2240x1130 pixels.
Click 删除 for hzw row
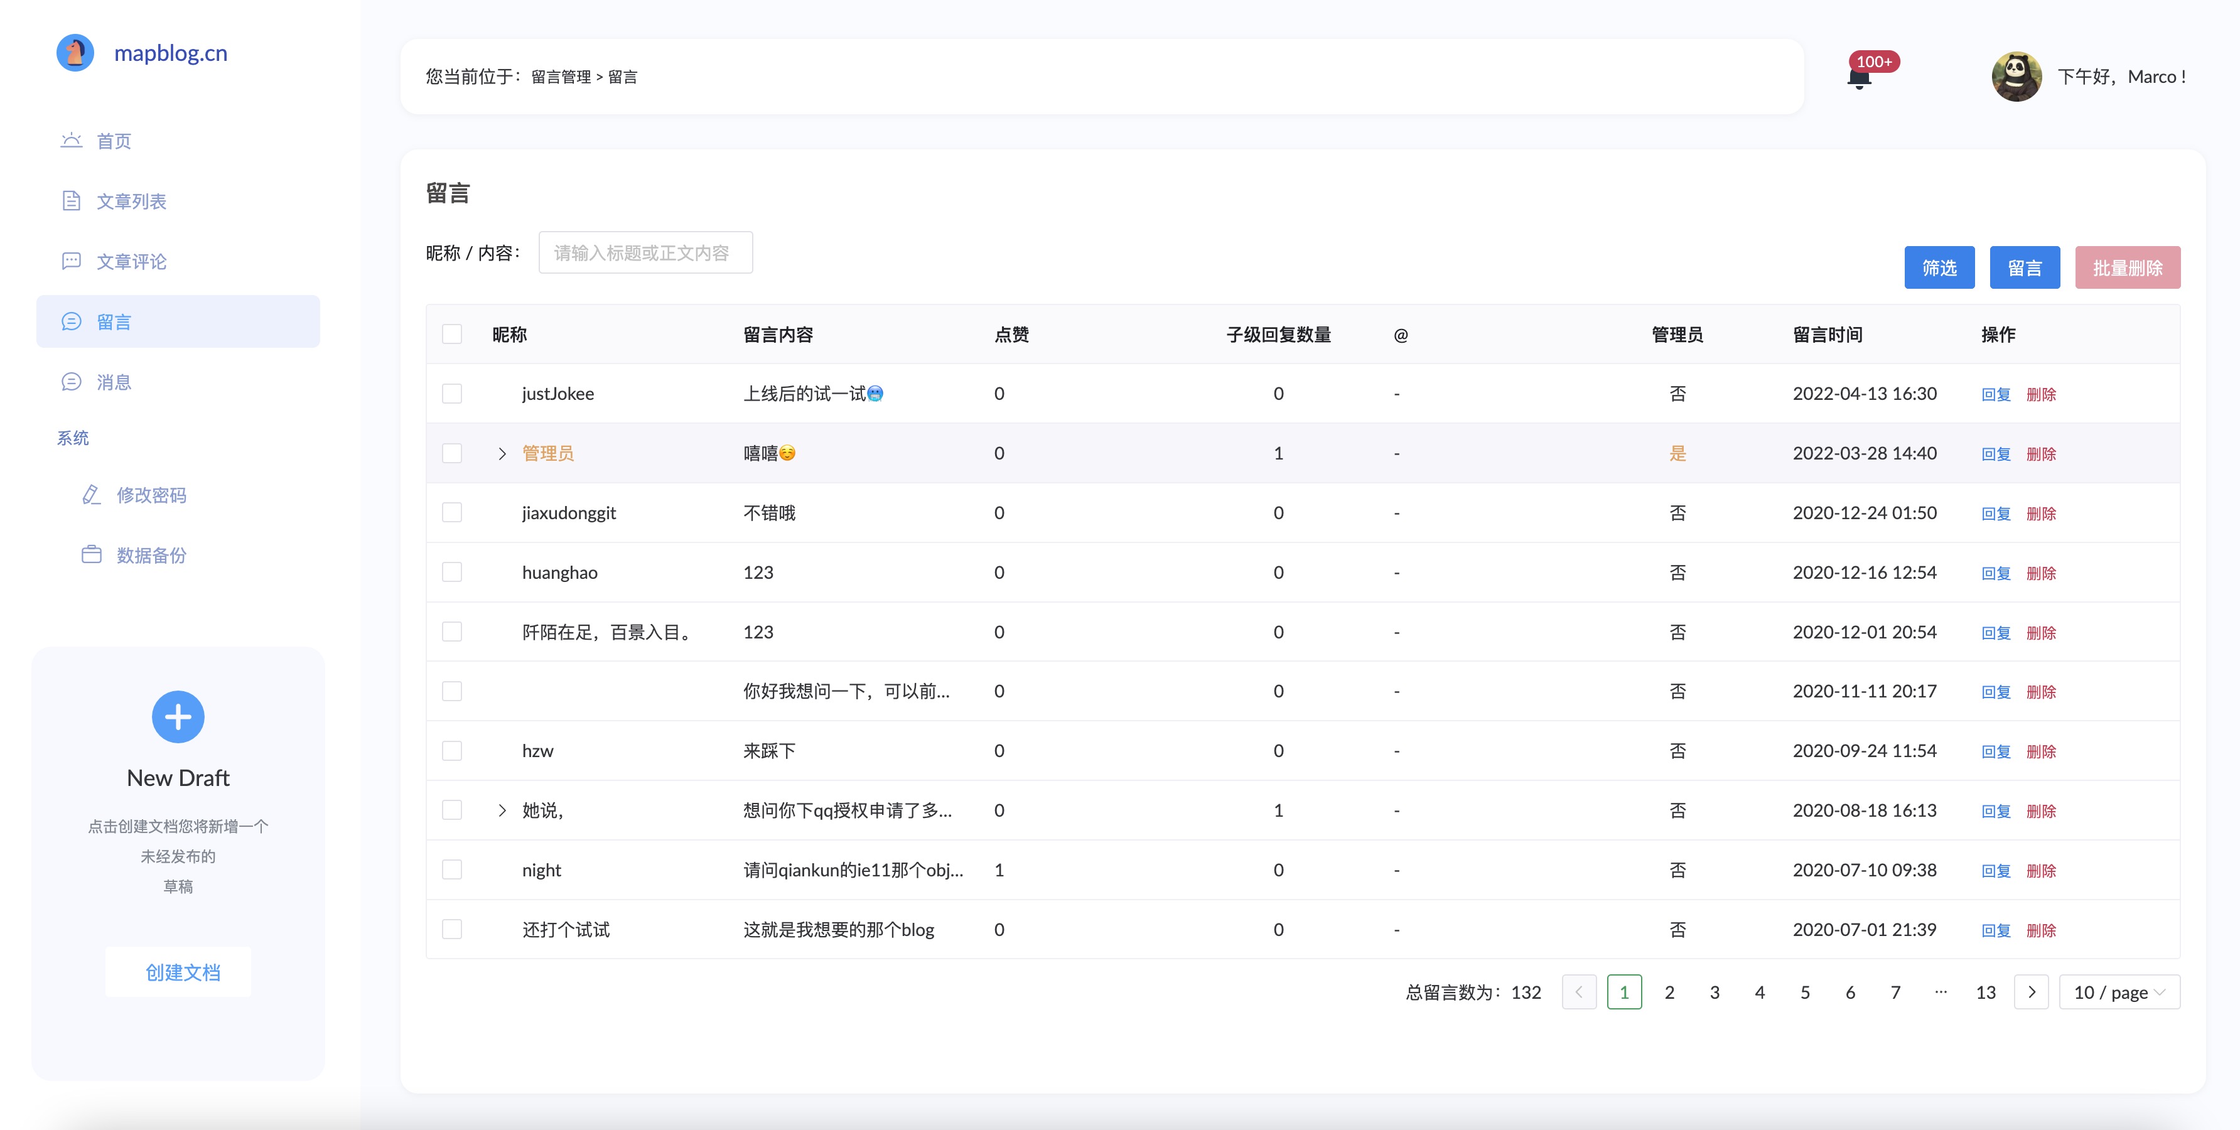tap(2041, 752)
